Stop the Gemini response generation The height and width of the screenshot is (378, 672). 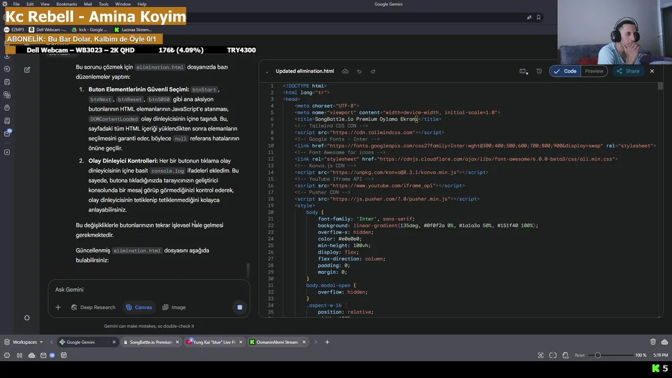240,308
